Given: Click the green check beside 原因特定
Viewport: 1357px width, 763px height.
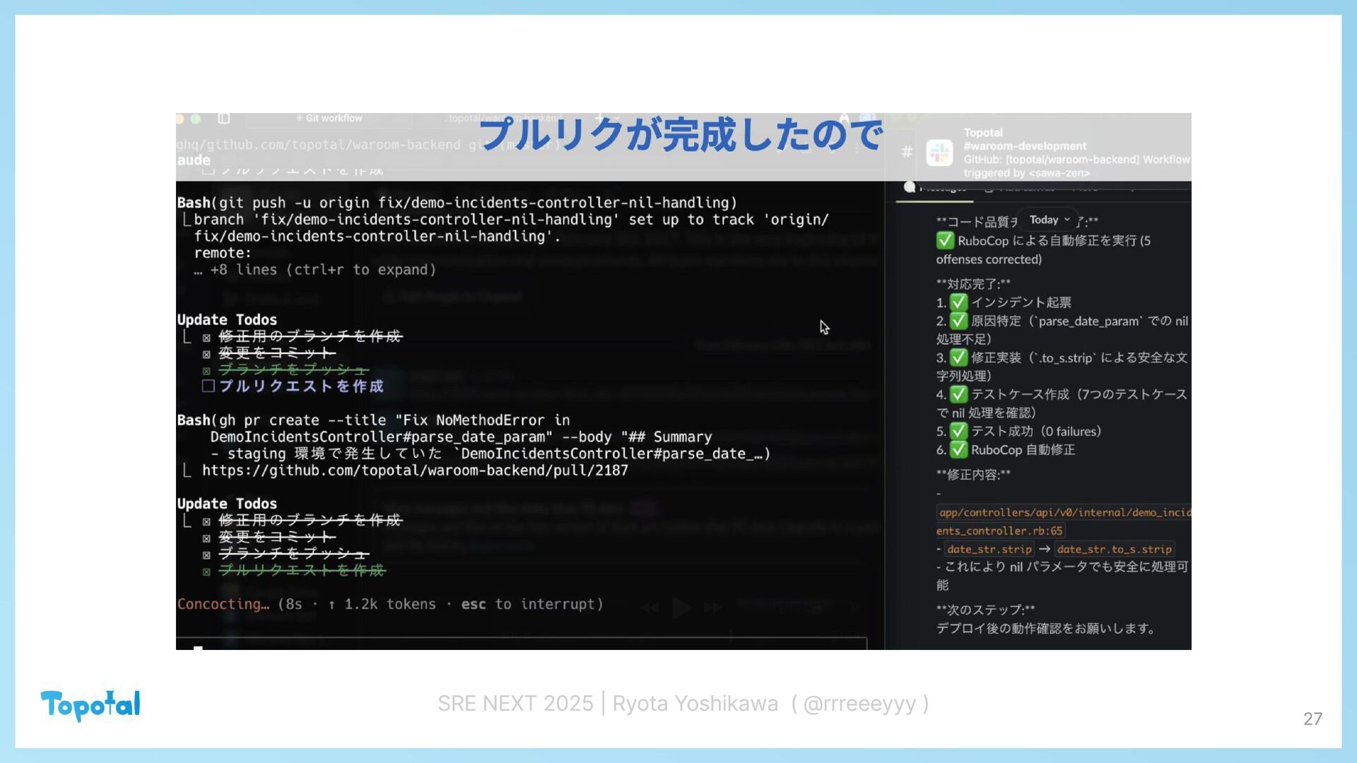Looking at the screenshot, I should pos(958,321).
